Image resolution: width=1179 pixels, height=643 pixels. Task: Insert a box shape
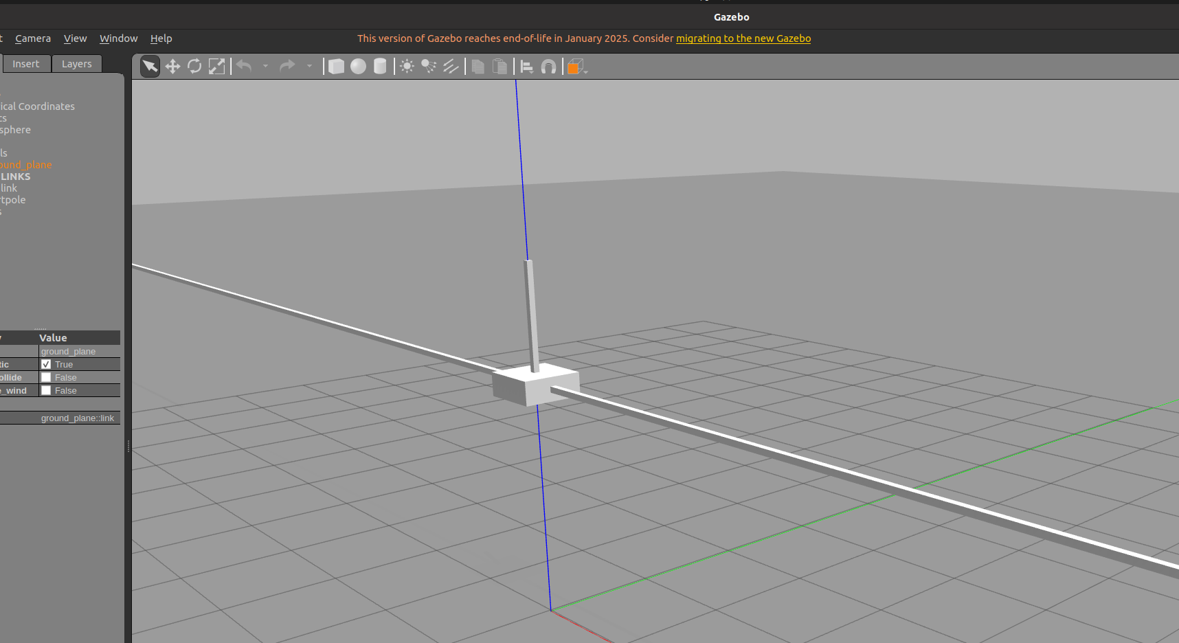[x=336, y=67]
